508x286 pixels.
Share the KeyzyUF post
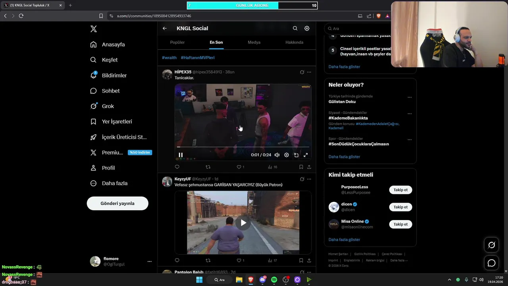tap(309, 261)
